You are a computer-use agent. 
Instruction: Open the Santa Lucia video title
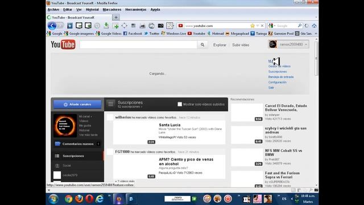(x=169, y=125)
